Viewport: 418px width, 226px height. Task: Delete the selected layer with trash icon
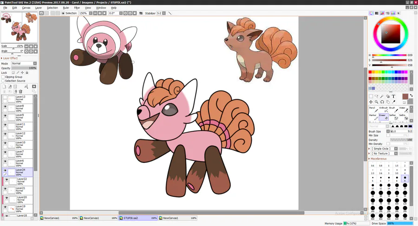click(20, 91)
